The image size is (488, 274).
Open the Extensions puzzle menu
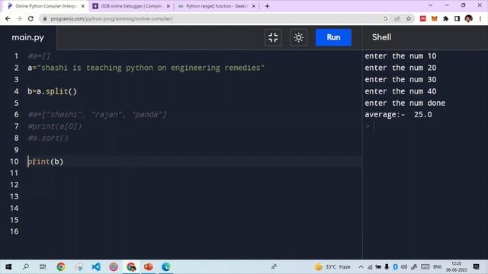(x=445, y=18)
